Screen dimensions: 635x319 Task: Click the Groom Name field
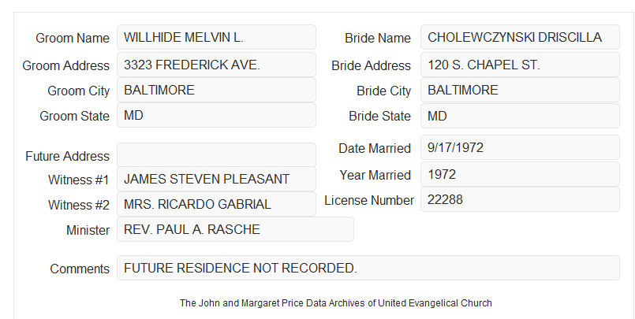tap(216, 37)
